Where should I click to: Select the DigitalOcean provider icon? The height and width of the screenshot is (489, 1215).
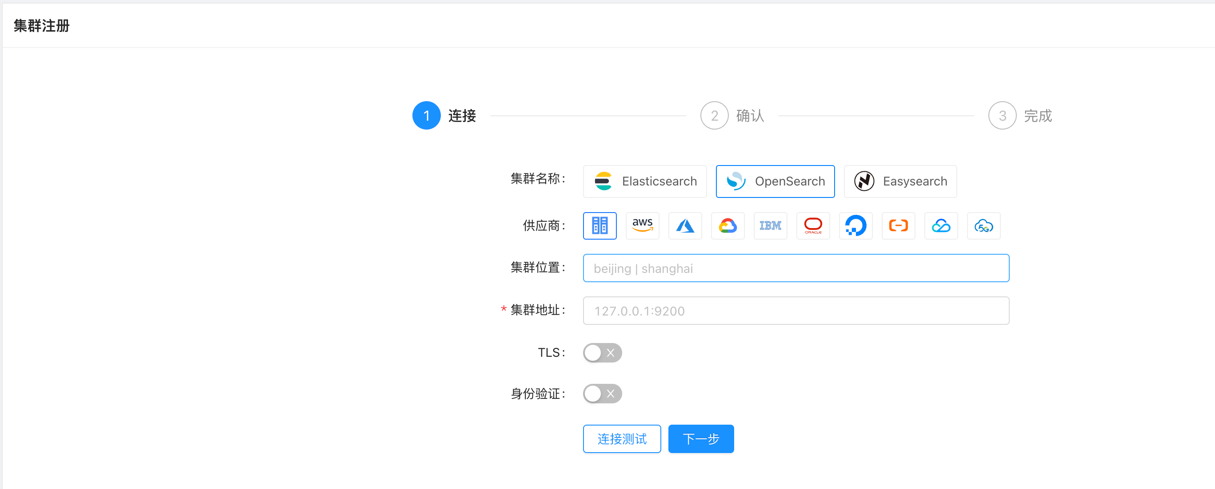(855, 226)
